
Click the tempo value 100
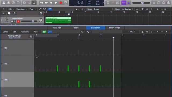89,1
